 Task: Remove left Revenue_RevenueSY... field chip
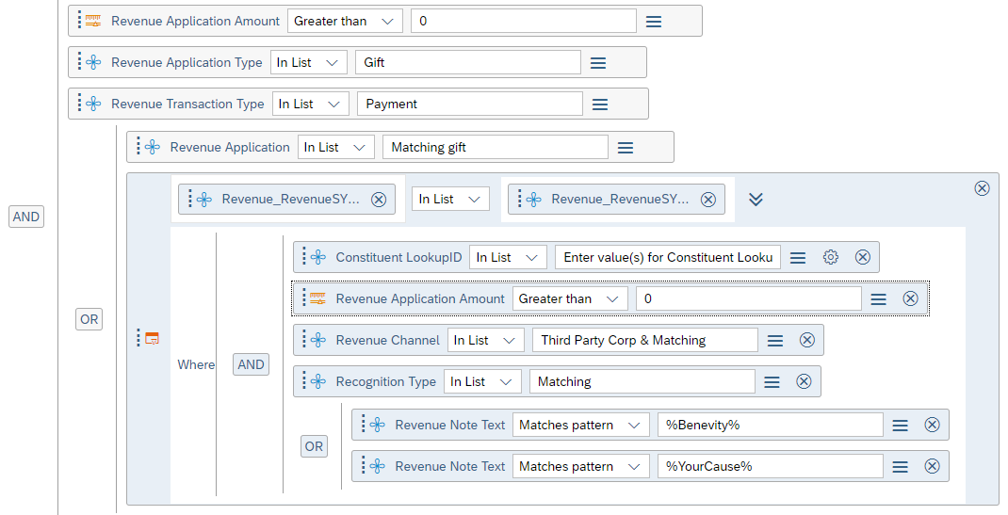click(x=379, y=200)
